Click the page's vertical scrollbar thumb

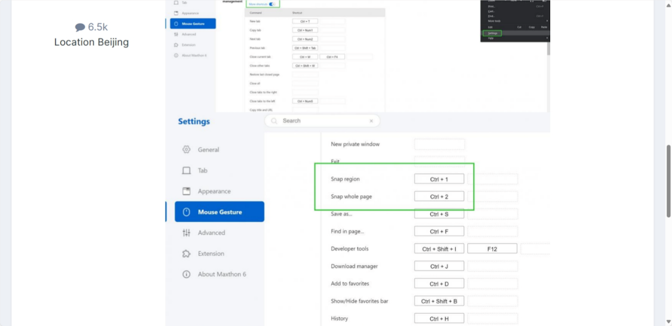668,180
